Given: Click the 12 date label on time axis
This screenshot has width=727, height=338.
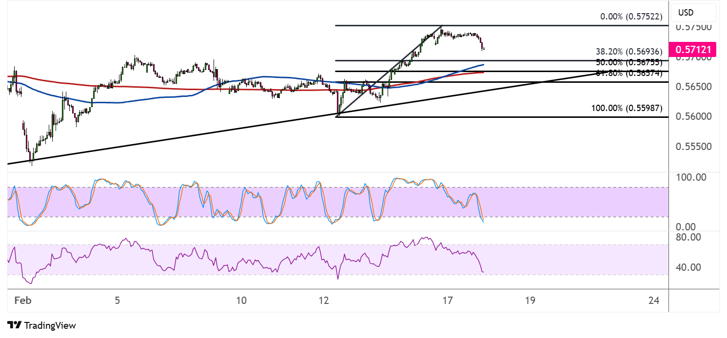Looking at the screenshot, I should pos(324,300).
